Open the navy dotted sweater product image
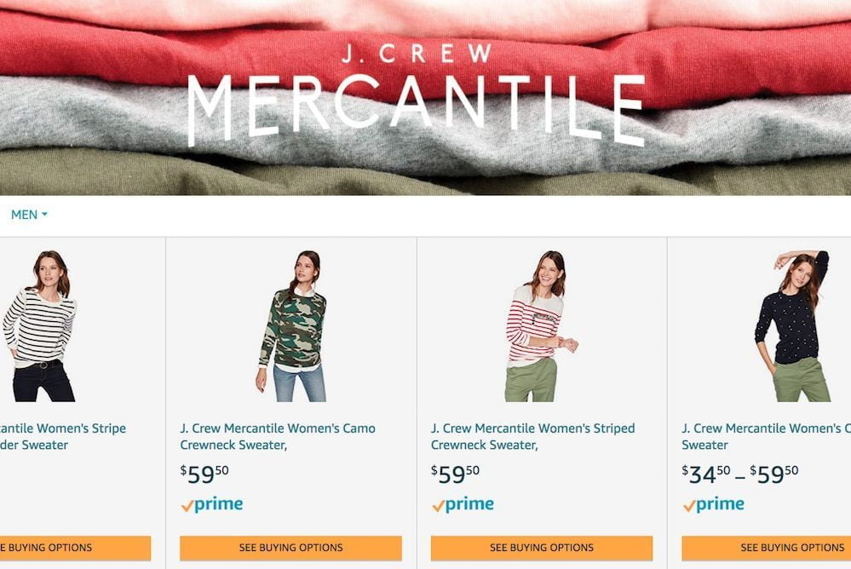 point(792,325)
